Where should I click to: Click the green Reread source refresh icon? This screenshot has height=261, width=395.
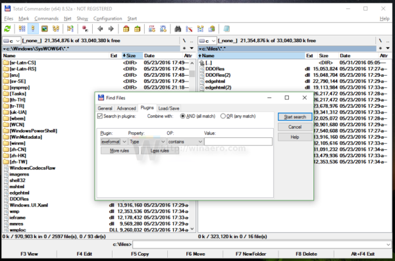[7, 29]
